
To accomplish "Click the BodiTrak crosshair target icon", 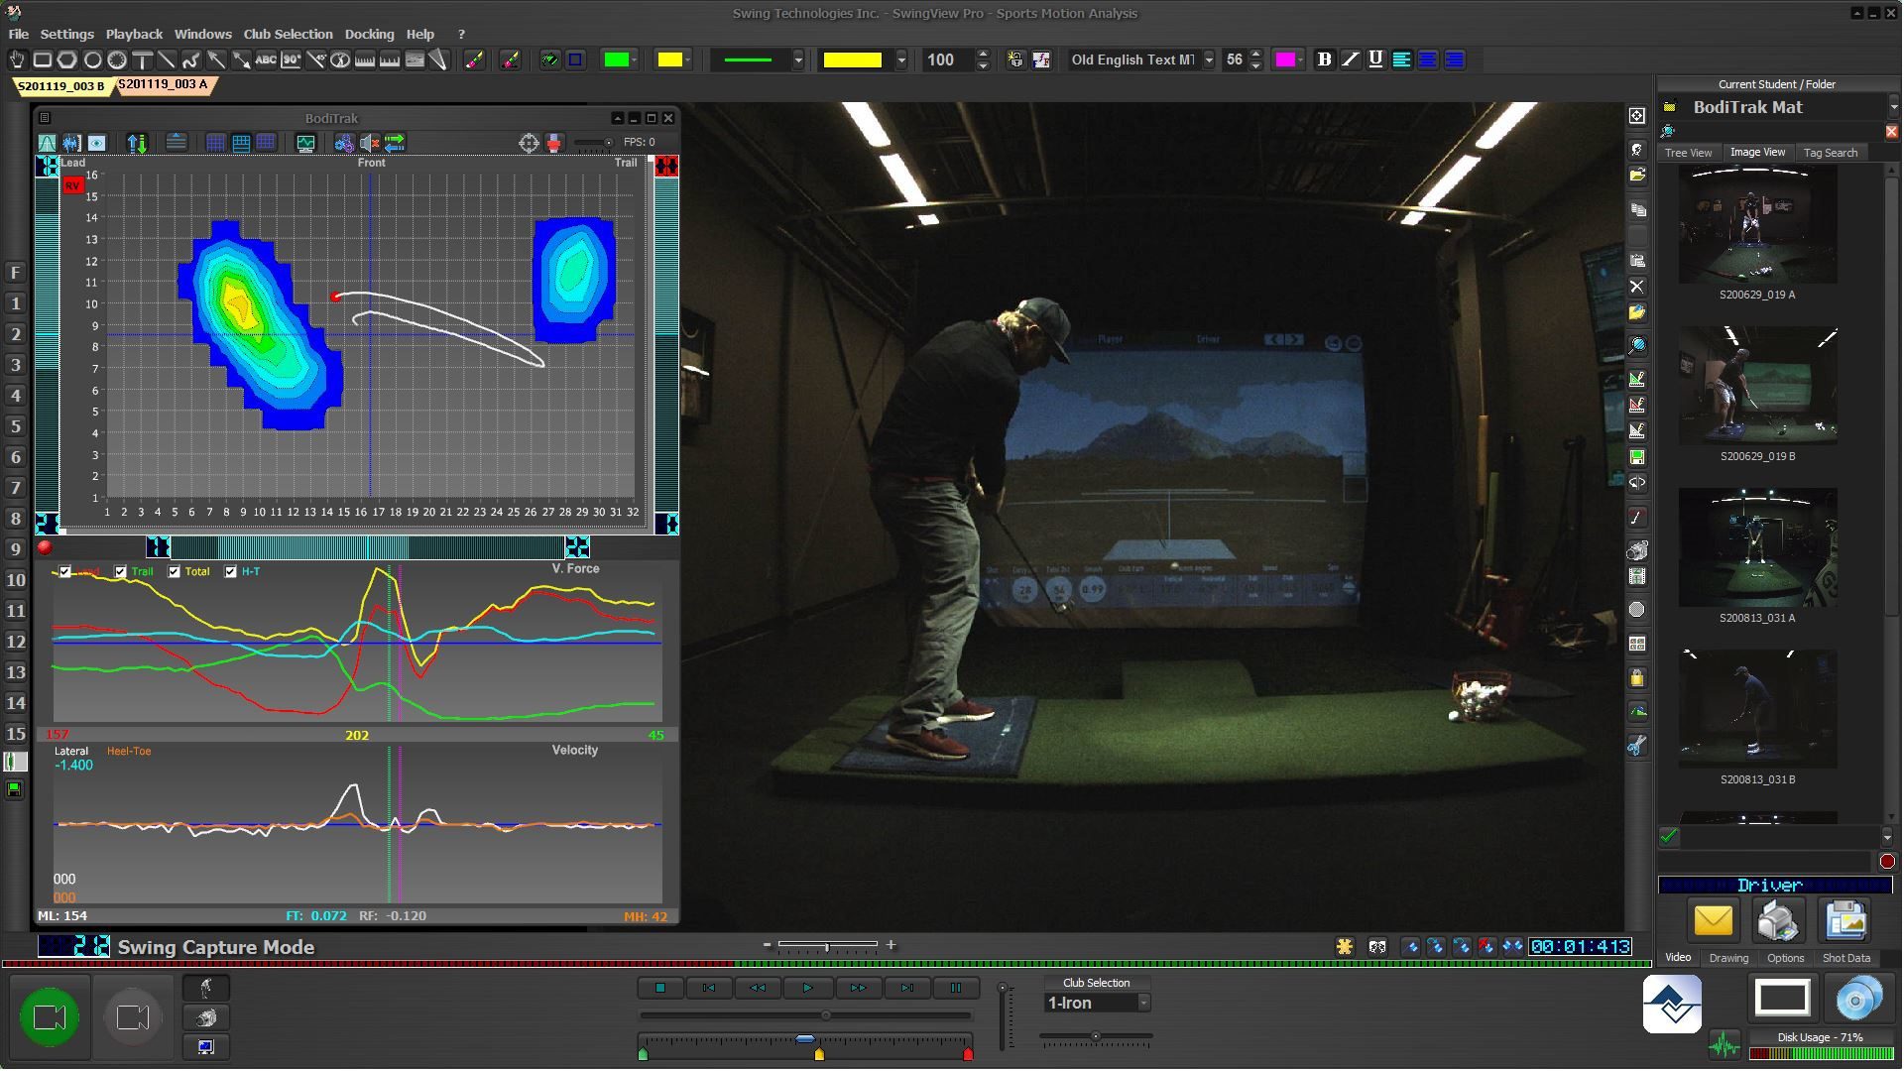I will (x=529, y=143).
